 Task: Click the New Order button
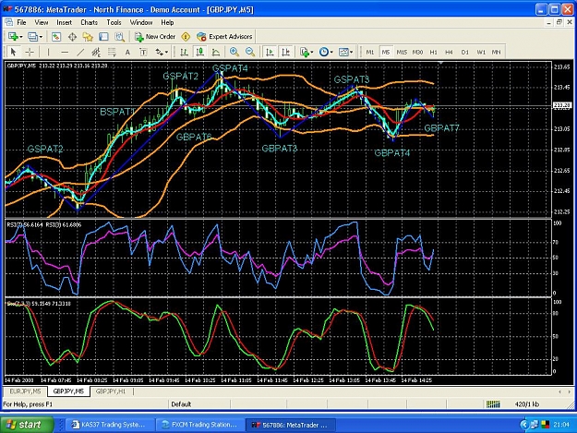pyautogui.click(x=155, y=36)
